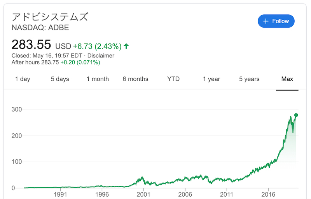Click the アドビシステムズ company title
This screenshot has height=199, width=311.
point(50,17)
